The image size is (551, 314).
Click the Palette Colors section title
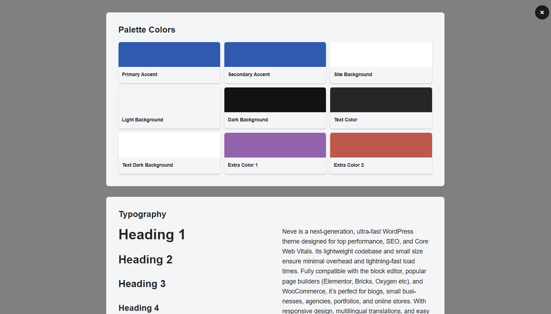[147, 30]
